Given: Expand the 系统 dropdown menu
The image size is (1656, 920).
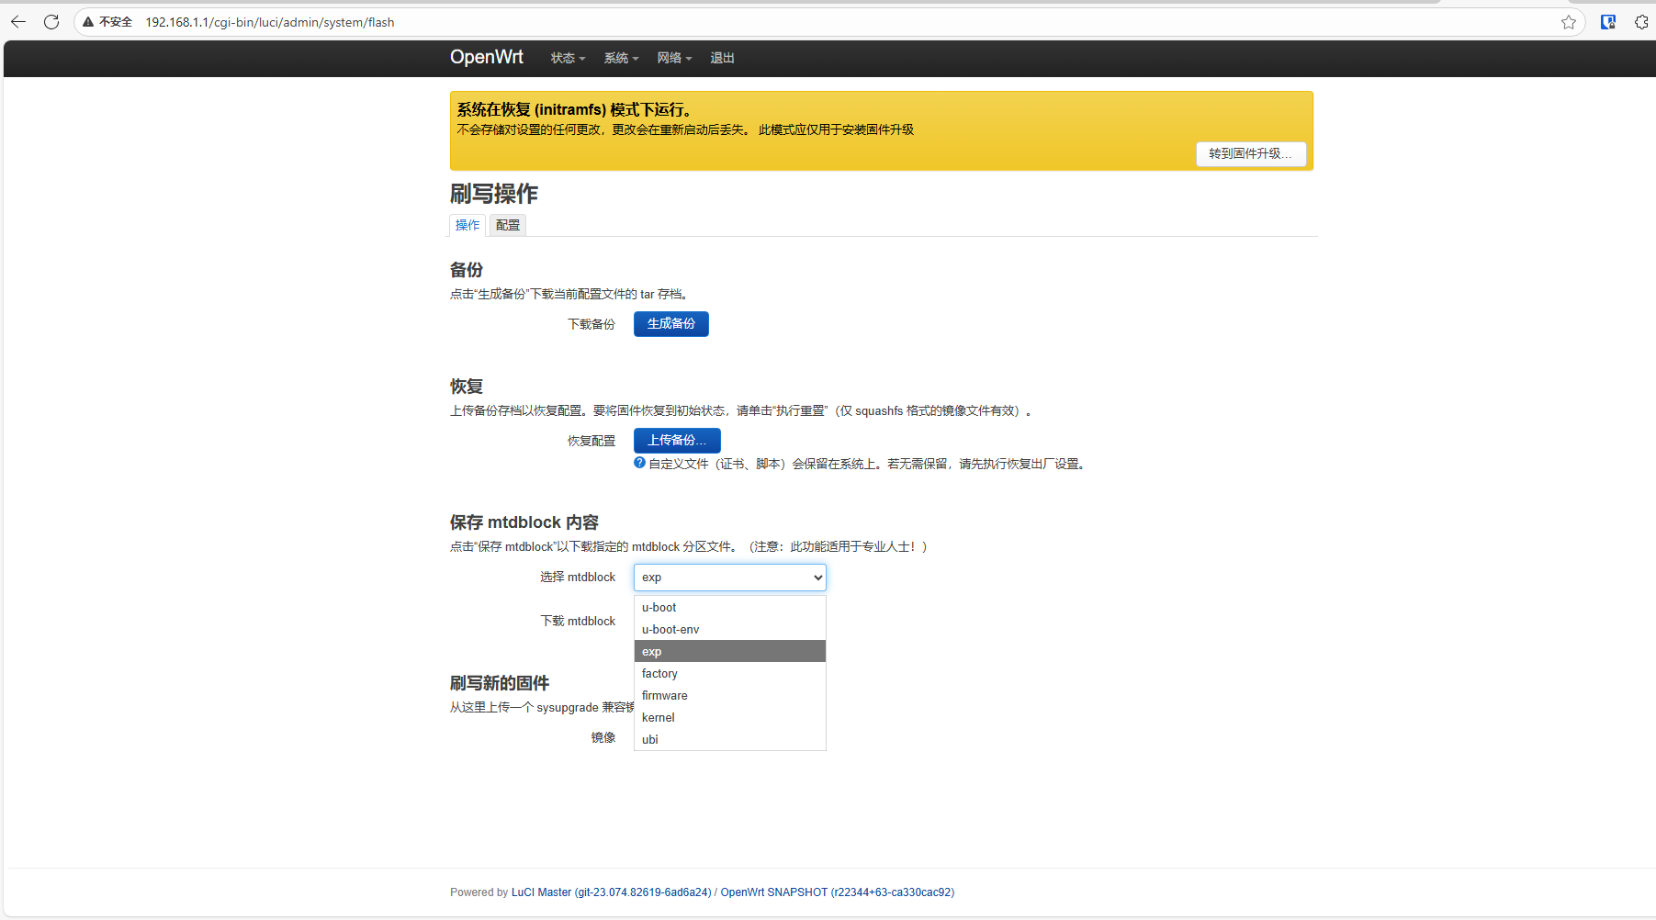Looking at the screenshot, I should point(619,58).
